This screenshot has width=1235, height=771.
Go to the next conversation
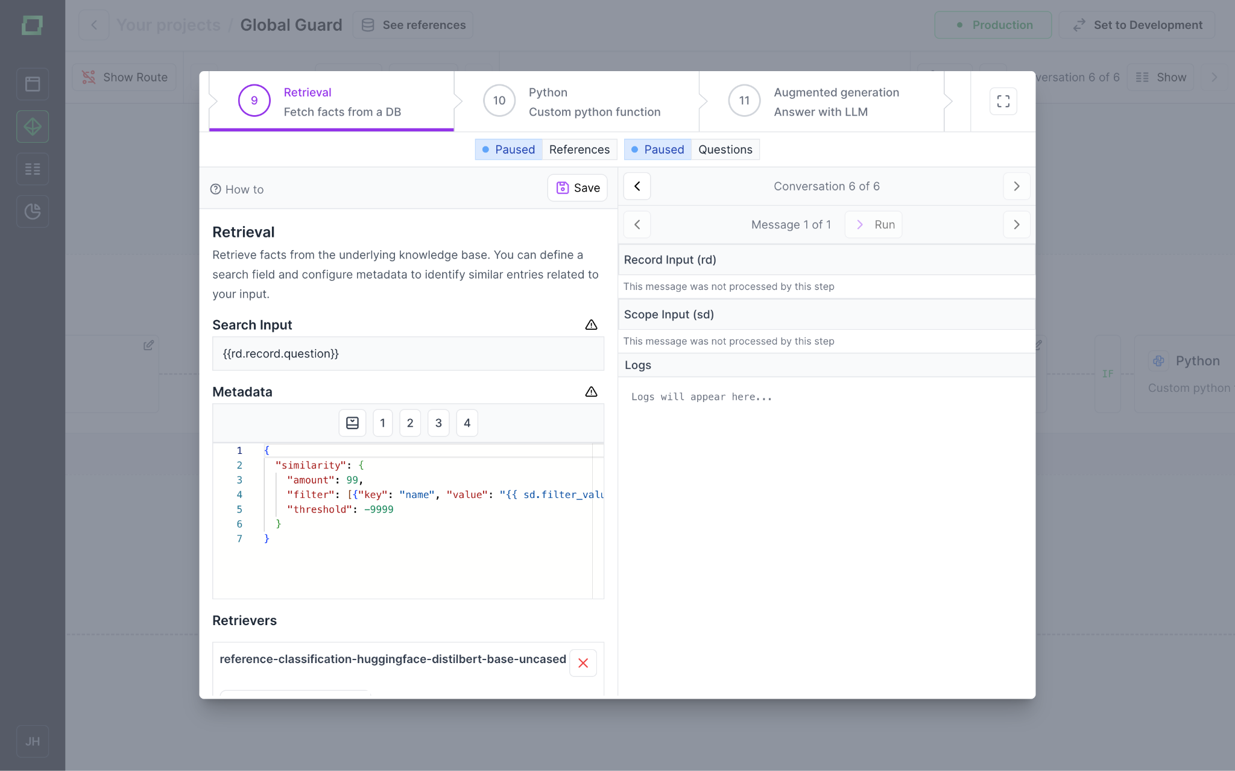1016,186
